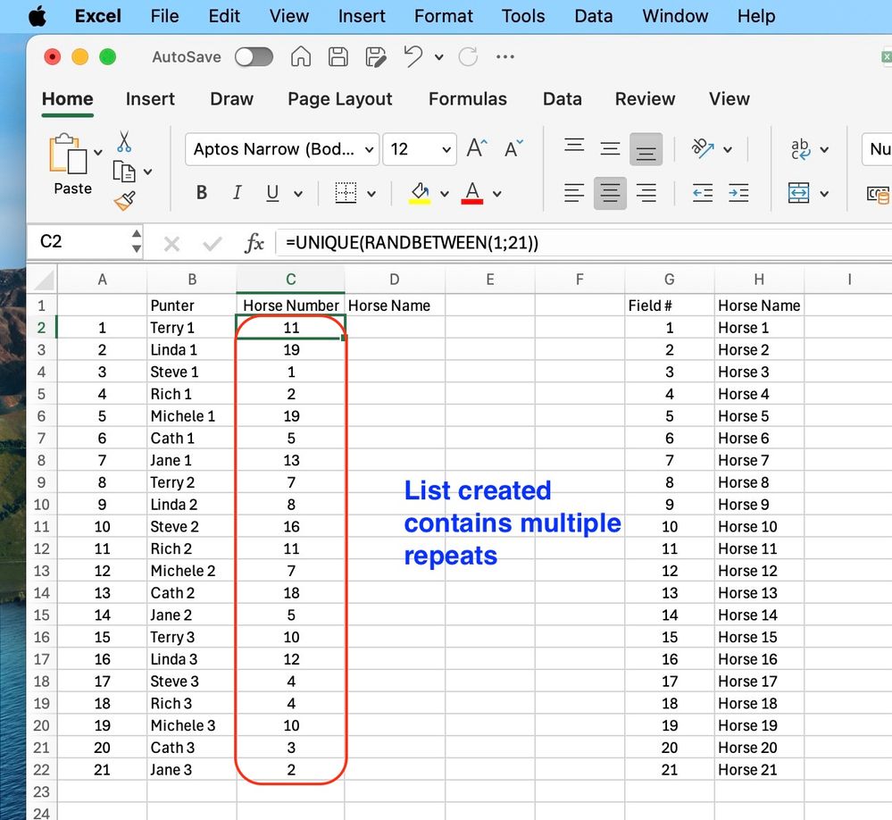892x820 pixels.
Task: Expand the Paste options arrow
Action: tap(98, 152)
